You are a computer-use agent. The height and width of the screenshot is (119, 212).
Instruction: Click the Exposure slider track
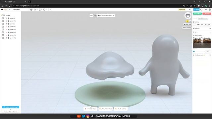(x=198, y=52)
